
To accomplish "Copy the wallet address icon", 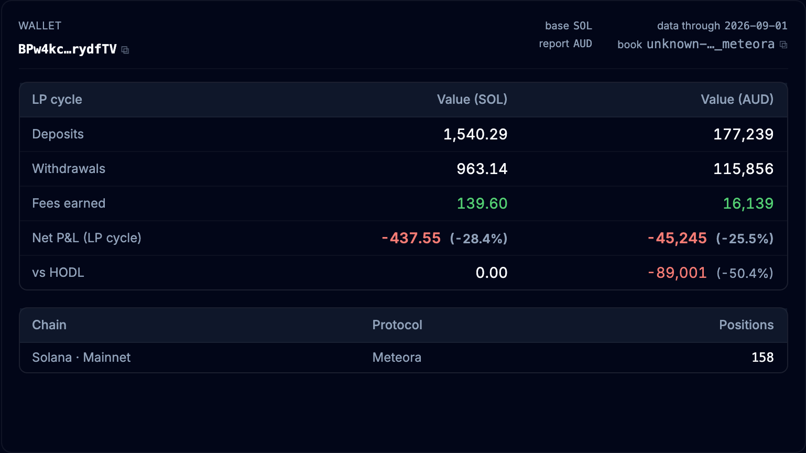I will pyautogui.click(x=125, y=50).
